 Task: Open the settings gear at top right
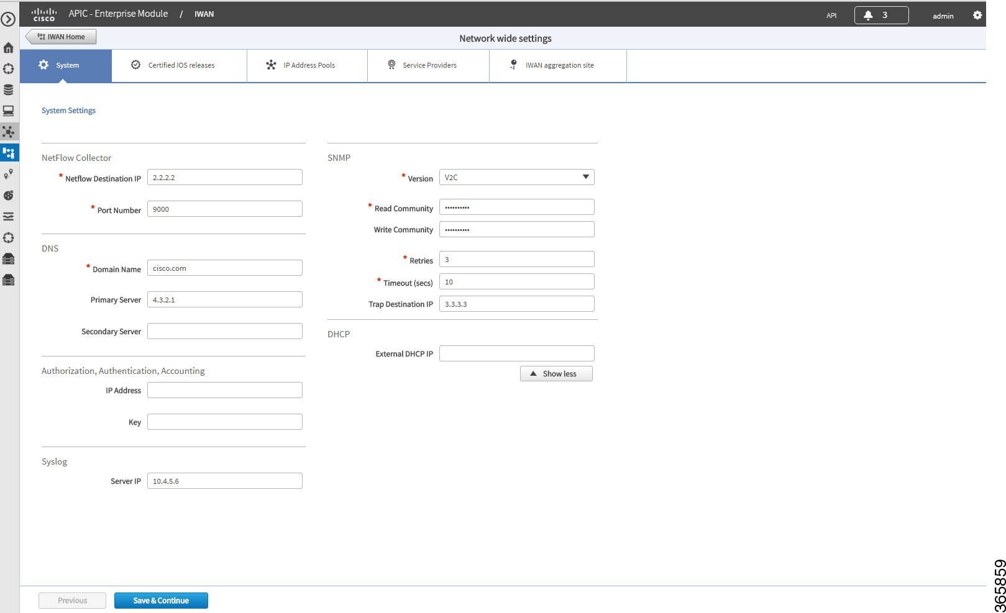977,15
